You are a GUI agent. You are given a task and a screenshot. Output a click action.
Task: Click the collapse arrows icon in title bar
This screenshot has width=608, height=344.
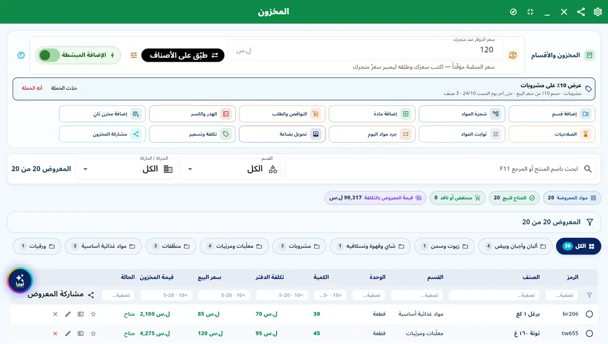[530, 12]
